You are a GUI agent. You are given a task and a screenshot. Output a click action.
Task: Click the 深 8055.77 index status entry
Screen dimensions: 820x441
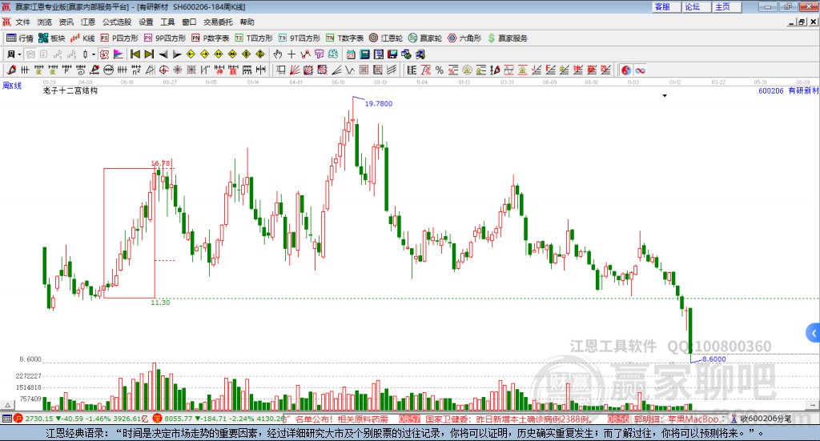pyautogui.click(x=219, y=419)
